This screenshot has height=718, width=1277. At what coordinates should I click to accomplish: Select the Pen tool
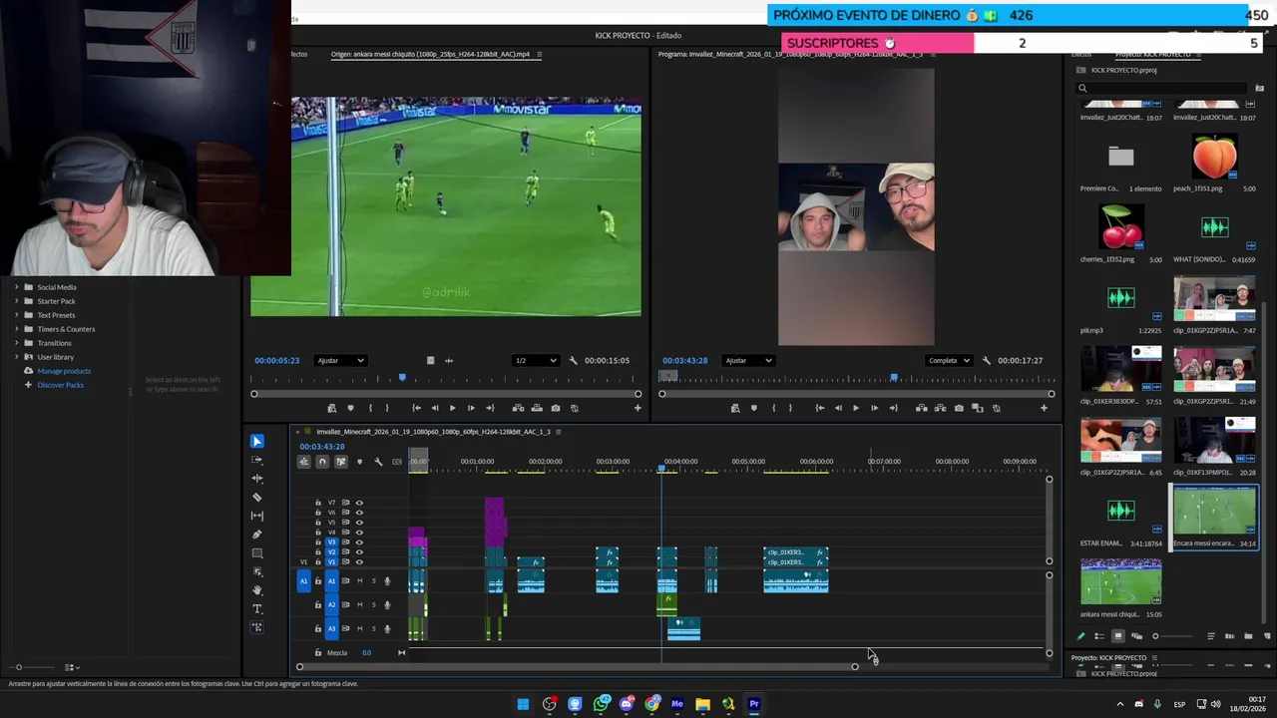point(256,535)
